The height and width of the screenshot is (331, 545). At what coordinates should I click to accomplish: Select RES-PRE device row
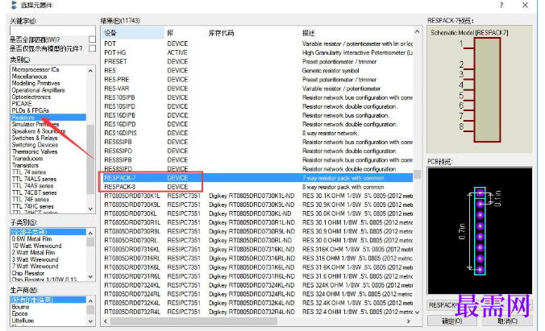point(257,80)
